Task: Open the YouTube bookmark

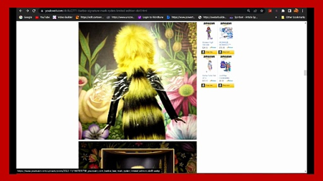Action: (42, 17)
